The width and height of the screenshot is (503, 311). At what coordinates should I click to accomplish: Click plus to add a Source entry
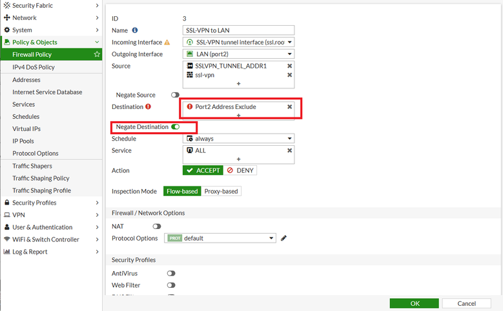tap(238, 84)
